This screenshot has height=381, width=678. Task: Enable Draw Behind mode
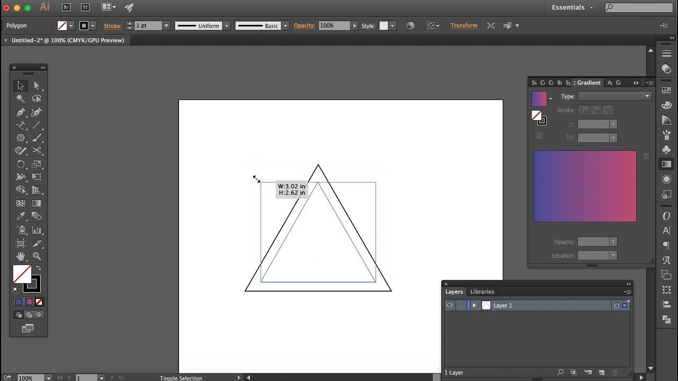(x=29, y=315)
